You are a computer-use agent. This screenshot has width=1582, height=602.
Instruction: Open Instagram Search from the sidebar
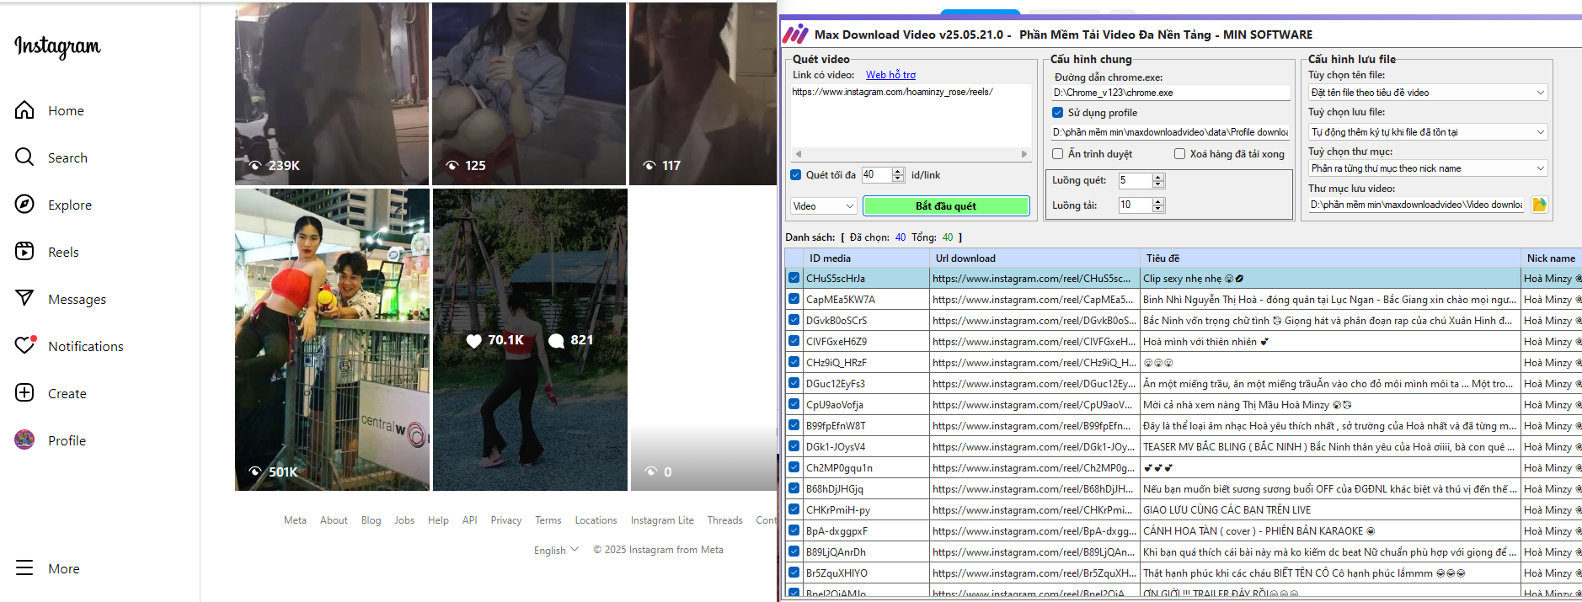coord(24,157)
